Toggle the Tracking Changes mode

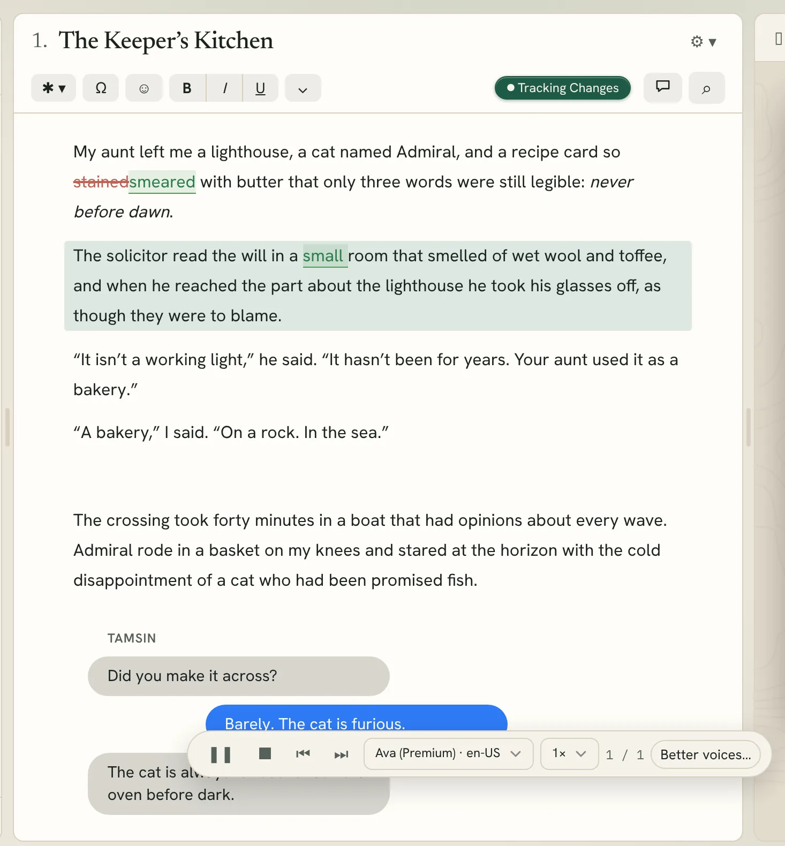563,88
